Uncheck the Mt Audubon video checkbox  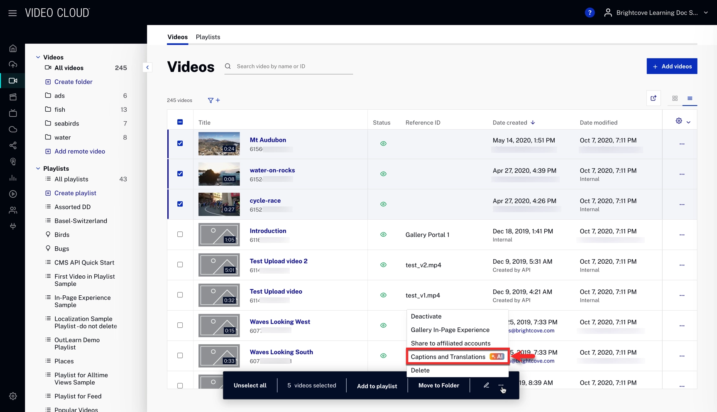click(180, 143)
